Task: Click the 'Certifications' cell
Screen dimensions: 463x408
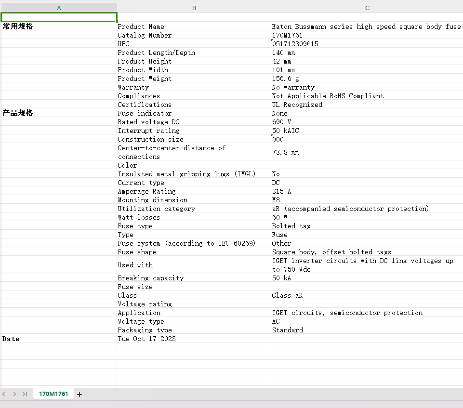Action: 194,105
